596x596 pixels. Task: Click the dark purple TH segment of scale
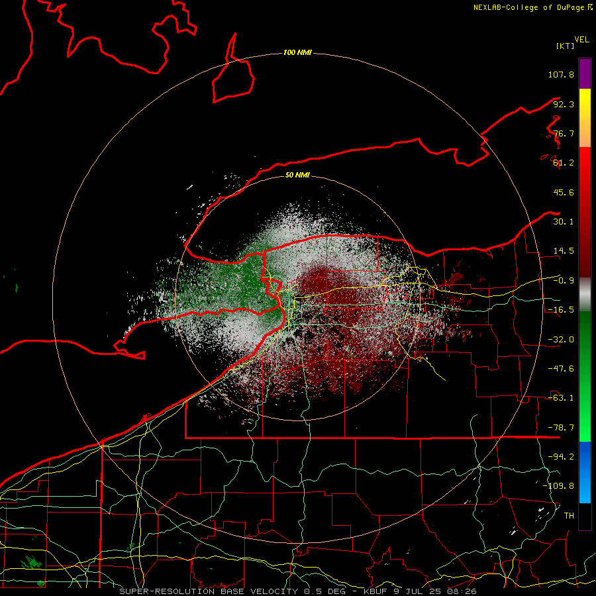tap(585, 516)
